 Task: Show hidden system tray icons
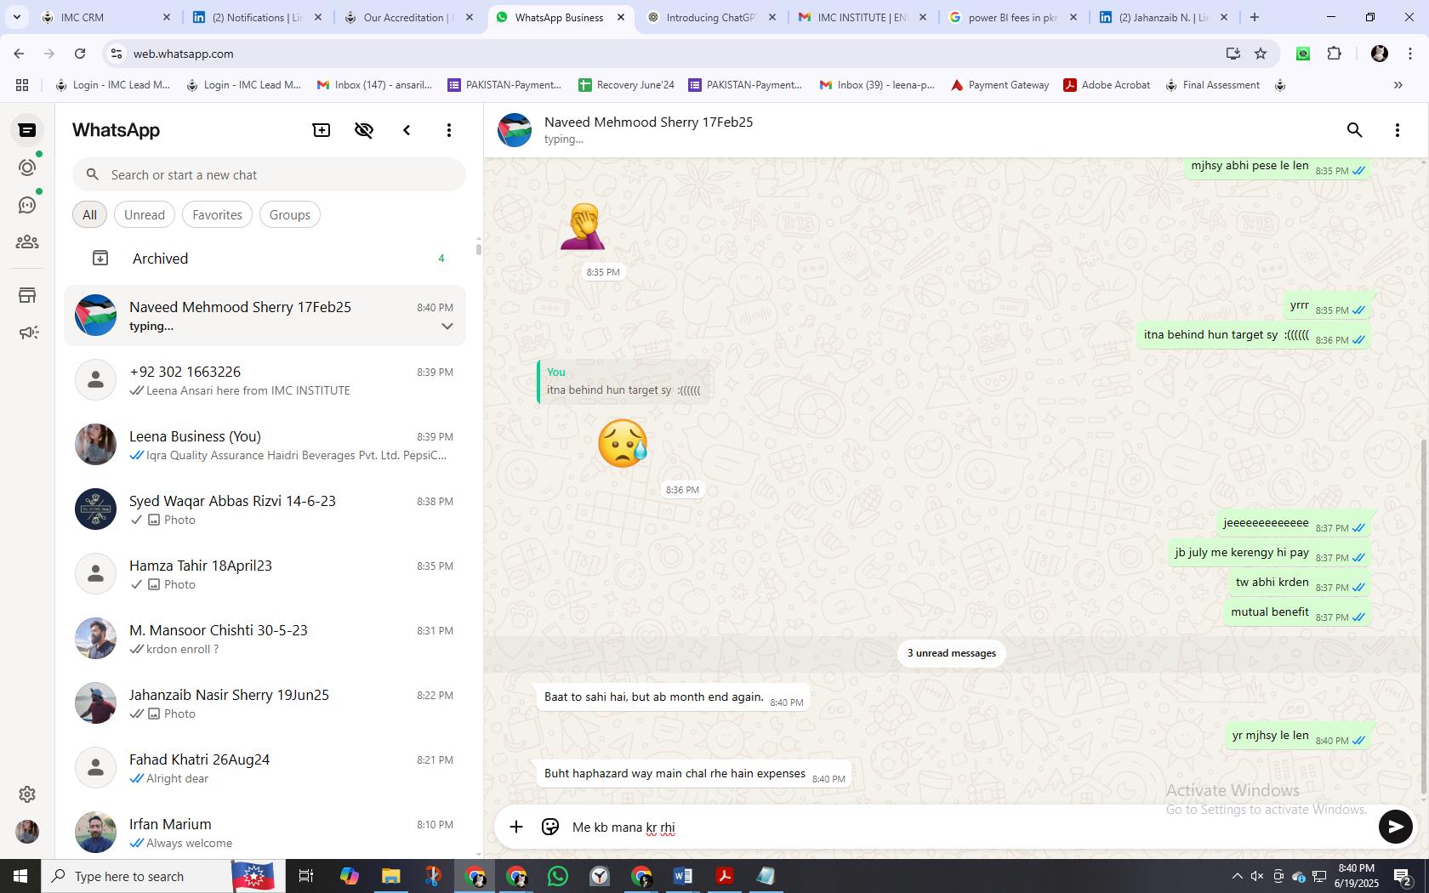(1237, 876)
